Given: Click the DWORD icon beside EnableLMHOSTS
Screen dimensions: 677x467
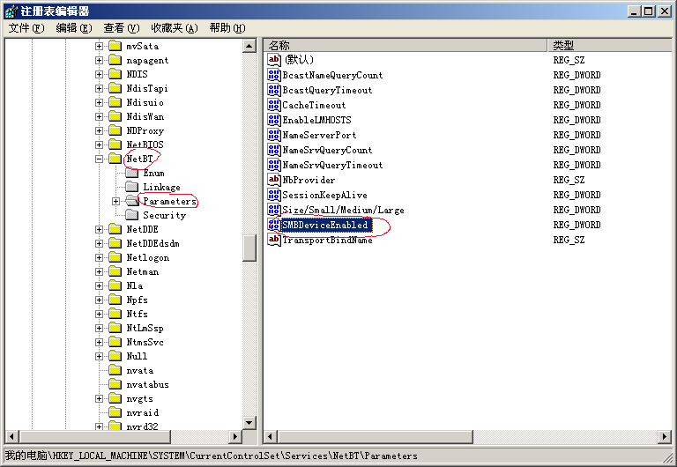Looking at the screenshot, I should click(x=274, y=120).
